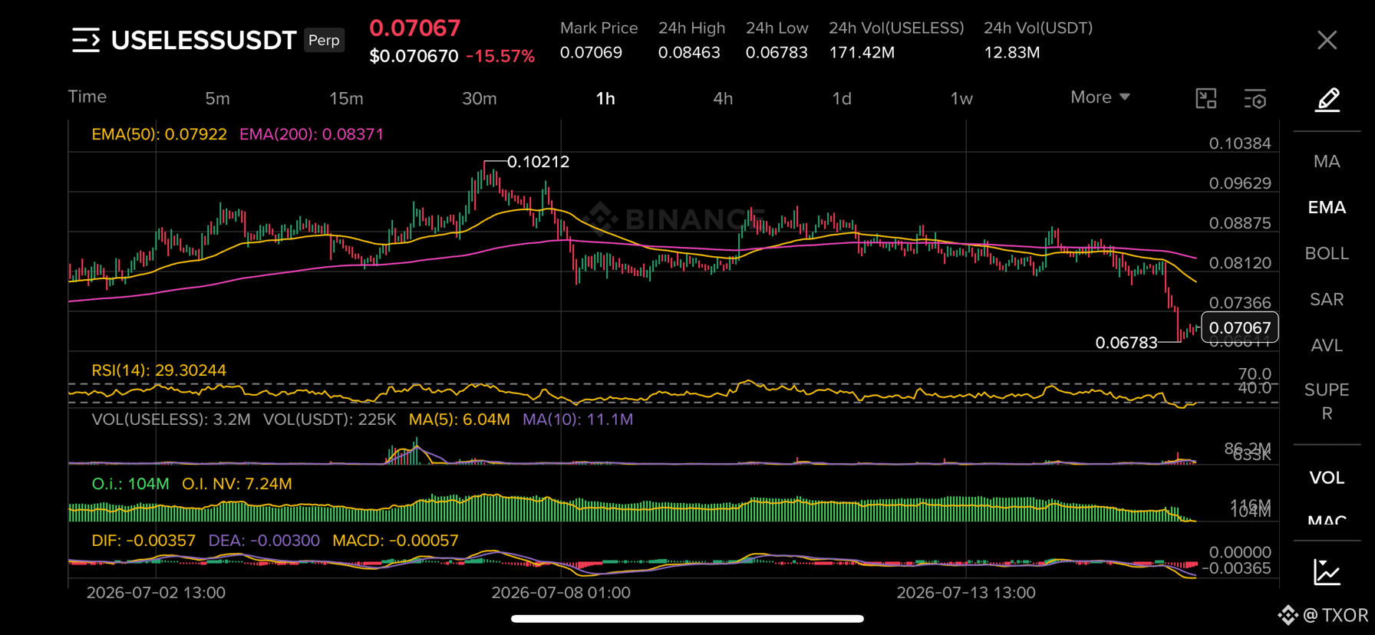1375x635 pixels.
Task: Click the RSI(14) indicator label
Action: coord(159,370)
